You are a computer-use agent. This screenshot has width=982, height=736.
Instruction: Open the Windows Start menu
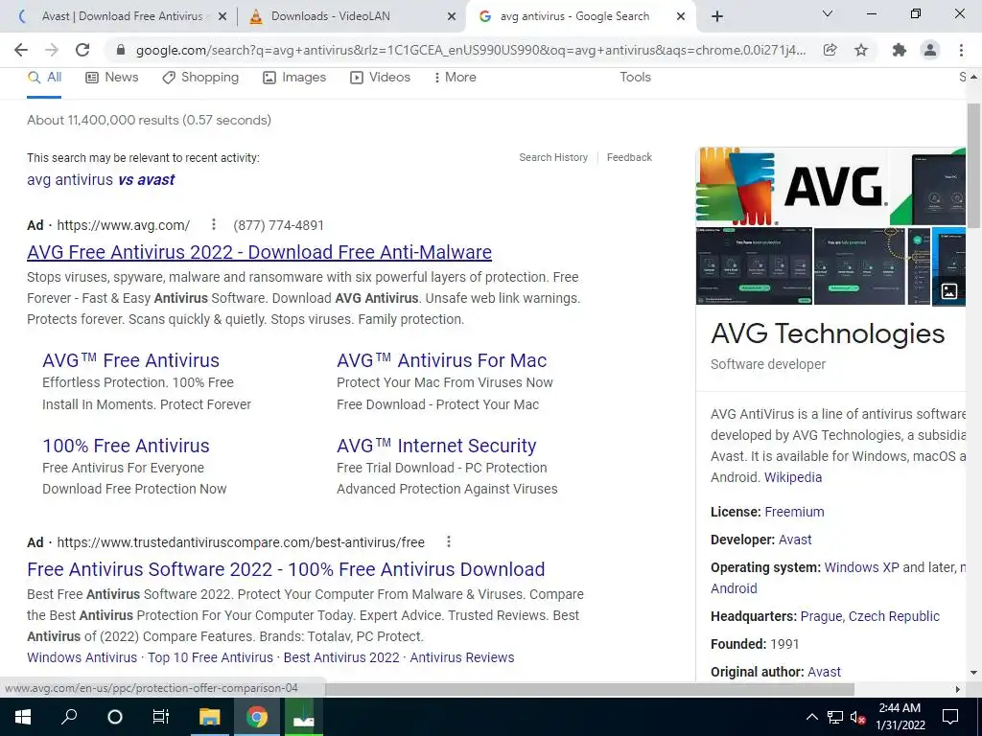tap(23, 717)
